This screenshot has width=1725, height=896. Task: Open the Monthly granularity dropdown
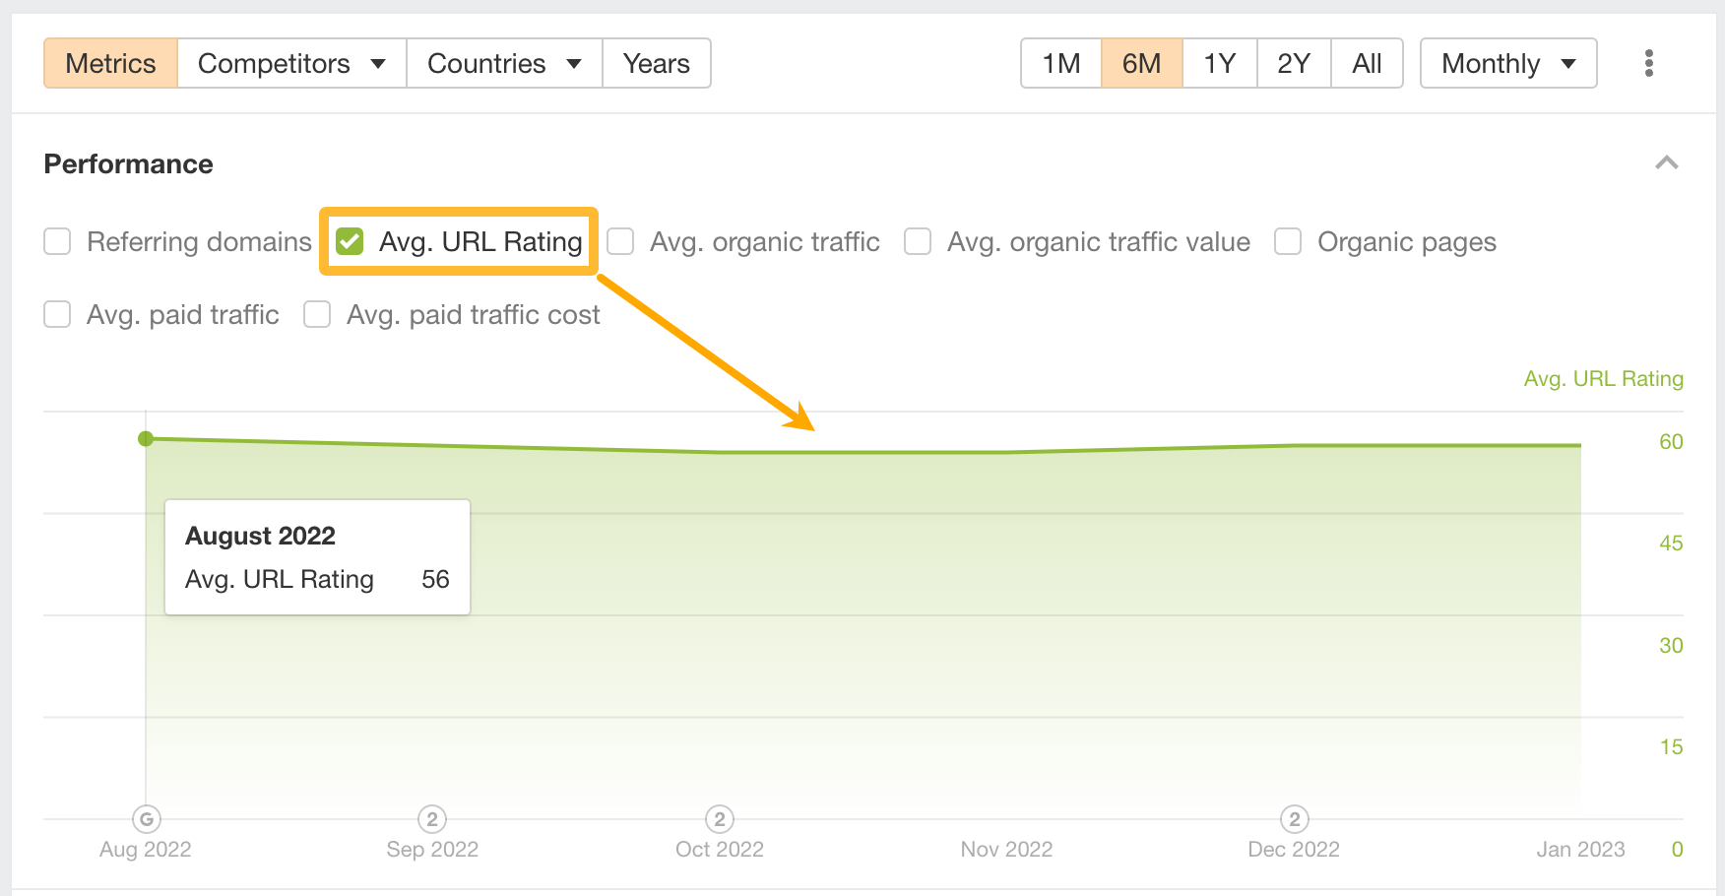[x=1506, y=62]
